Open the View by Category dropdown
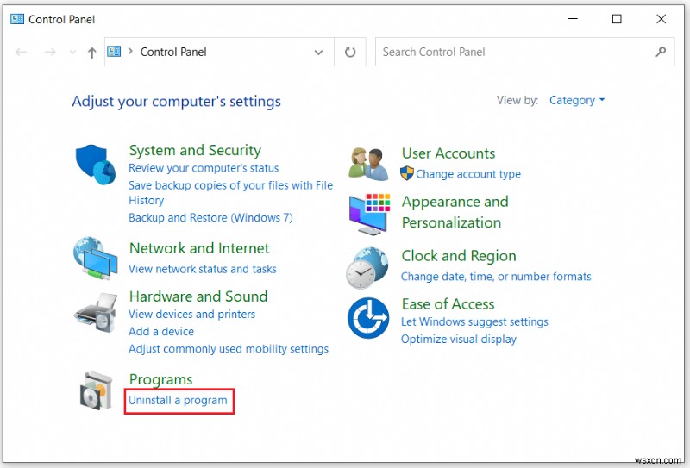The height and width of the screenshot is (468, 690). 577,100
